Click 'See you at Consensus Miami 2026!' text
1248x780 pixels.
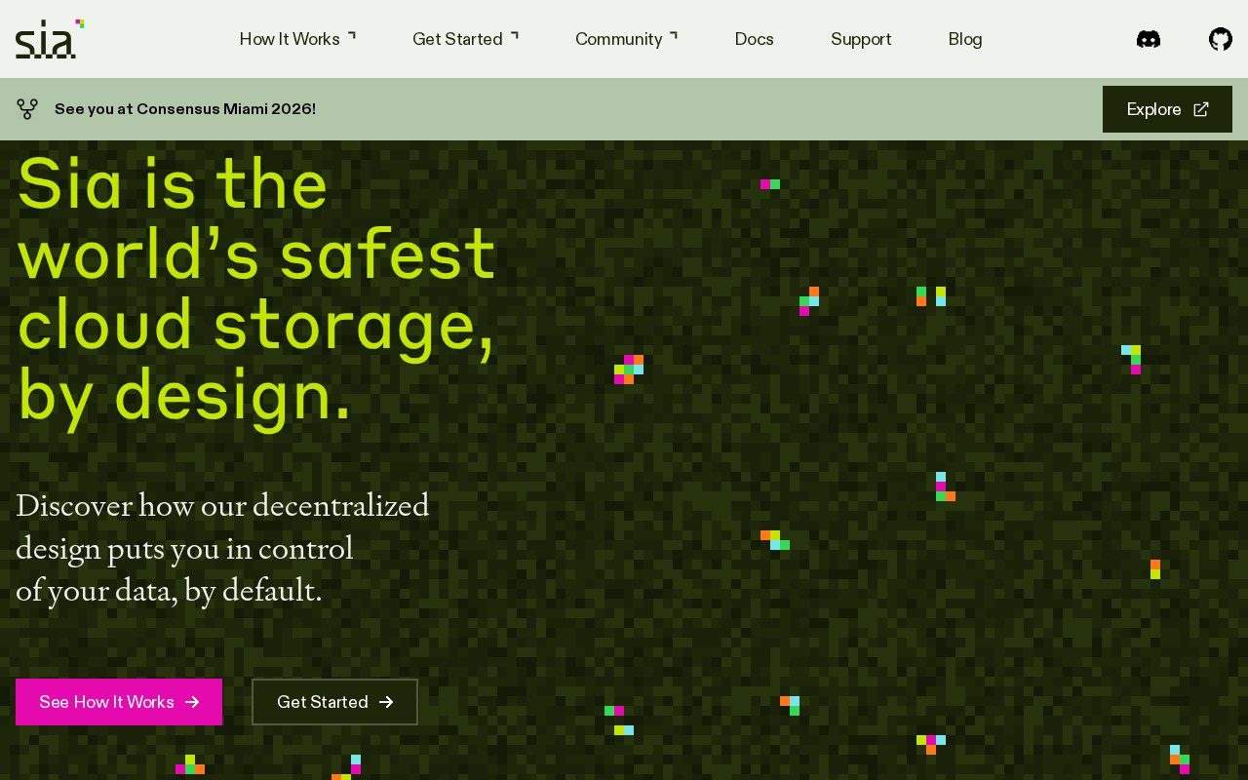[185, 109]
